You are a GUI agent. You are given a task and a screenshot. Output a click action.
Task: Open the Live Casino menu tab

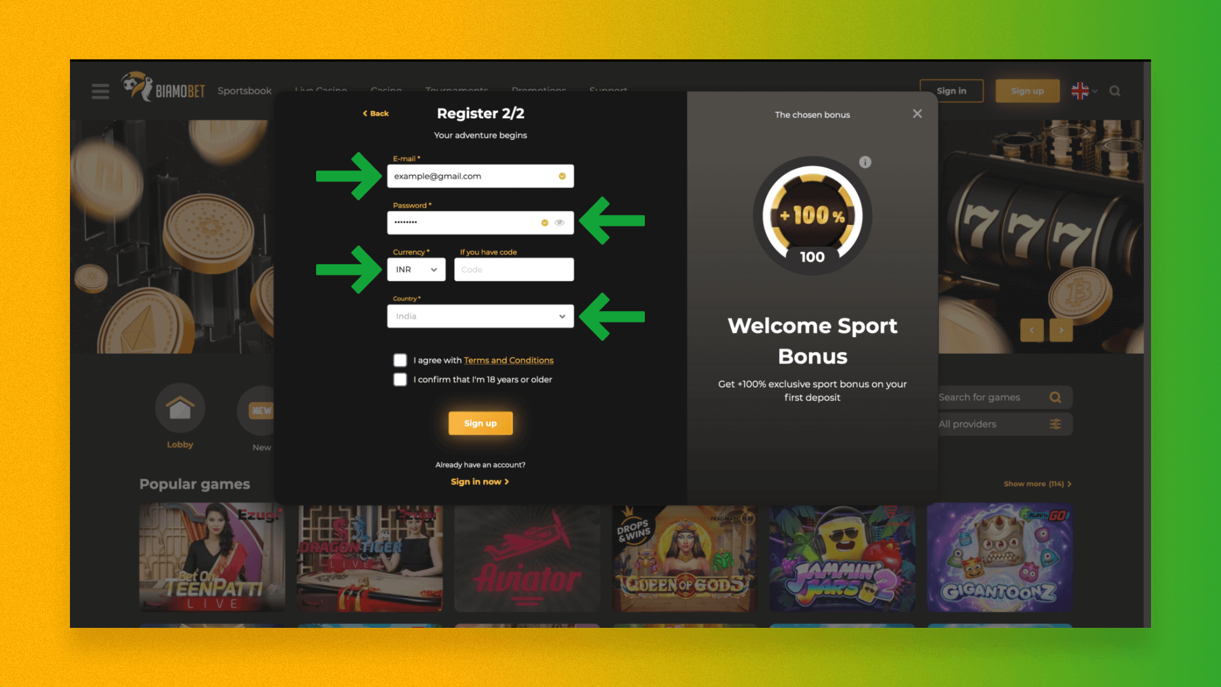(322, 90)
